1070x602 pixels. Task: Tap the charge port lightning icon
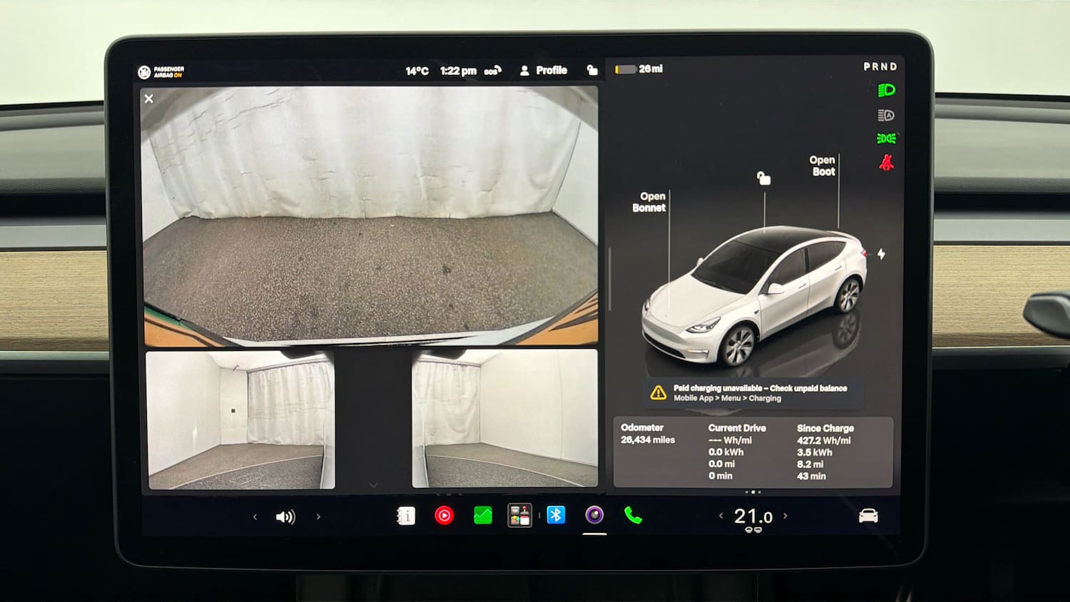pyautogui.click(x=881, y=254)
